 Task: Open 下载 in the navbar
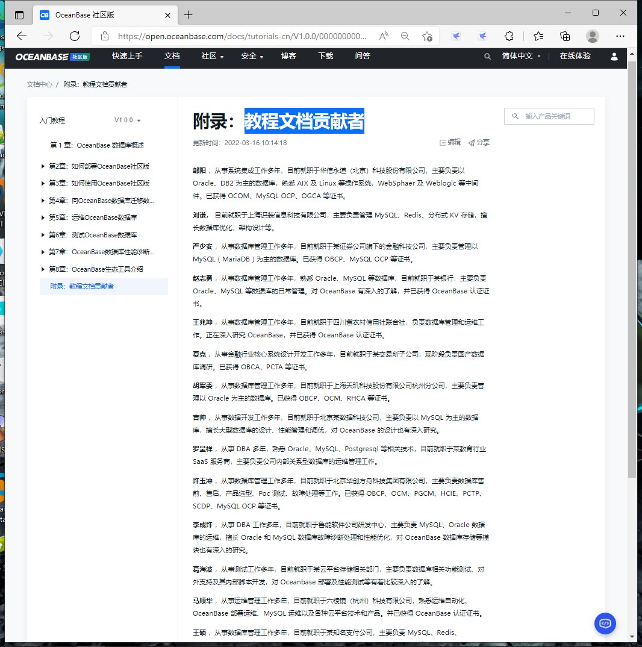326,56
